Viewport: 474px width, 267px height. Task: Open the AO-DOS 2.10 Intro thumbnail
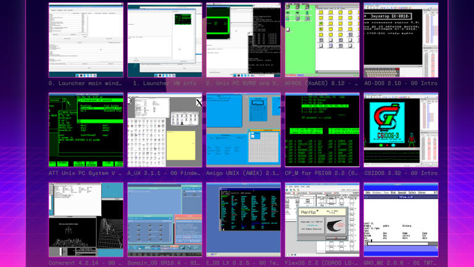401,40
